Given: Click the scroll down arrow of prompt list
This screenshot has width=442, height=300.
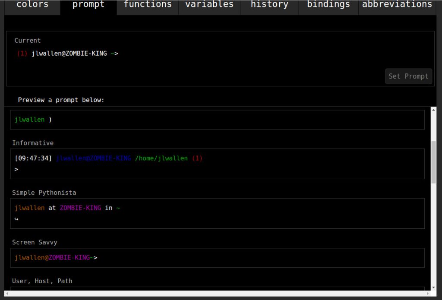Looking at the screenshot, I should pos(433,287).
